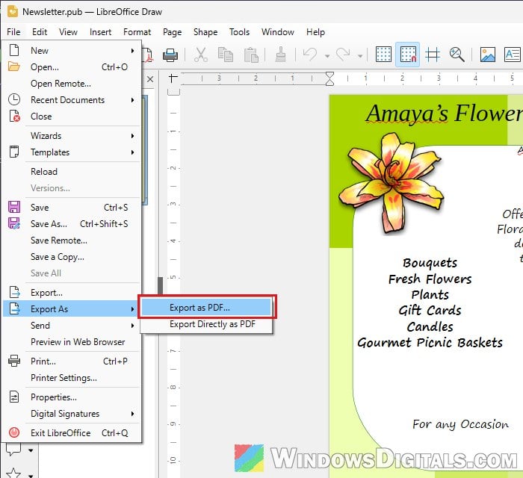The height and width of the screenshot is (478, 523).
Task: Click the Gourmet Picnic Baskets text
Action: [430, 343]
